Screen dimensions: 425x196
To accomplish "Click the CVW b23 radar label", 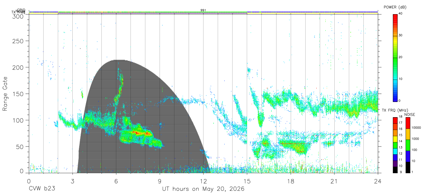I will (42, 189).
